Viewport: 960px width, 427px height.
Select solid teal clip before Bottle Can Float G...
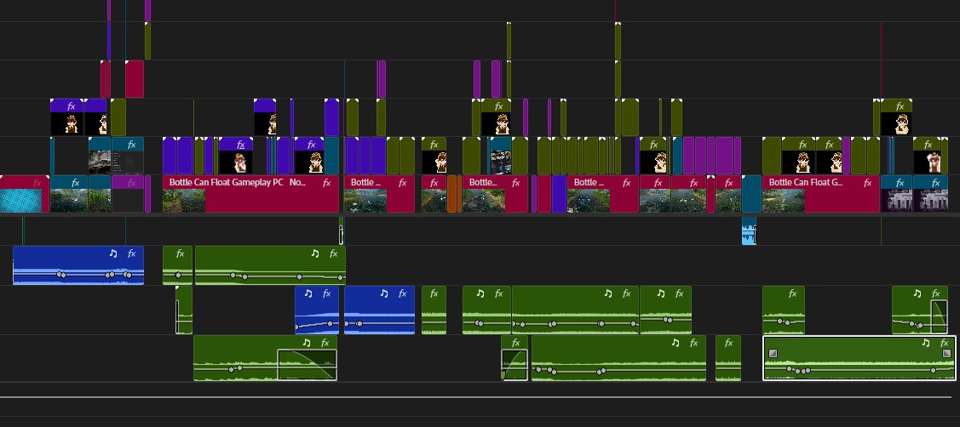[x=751, y=194]
